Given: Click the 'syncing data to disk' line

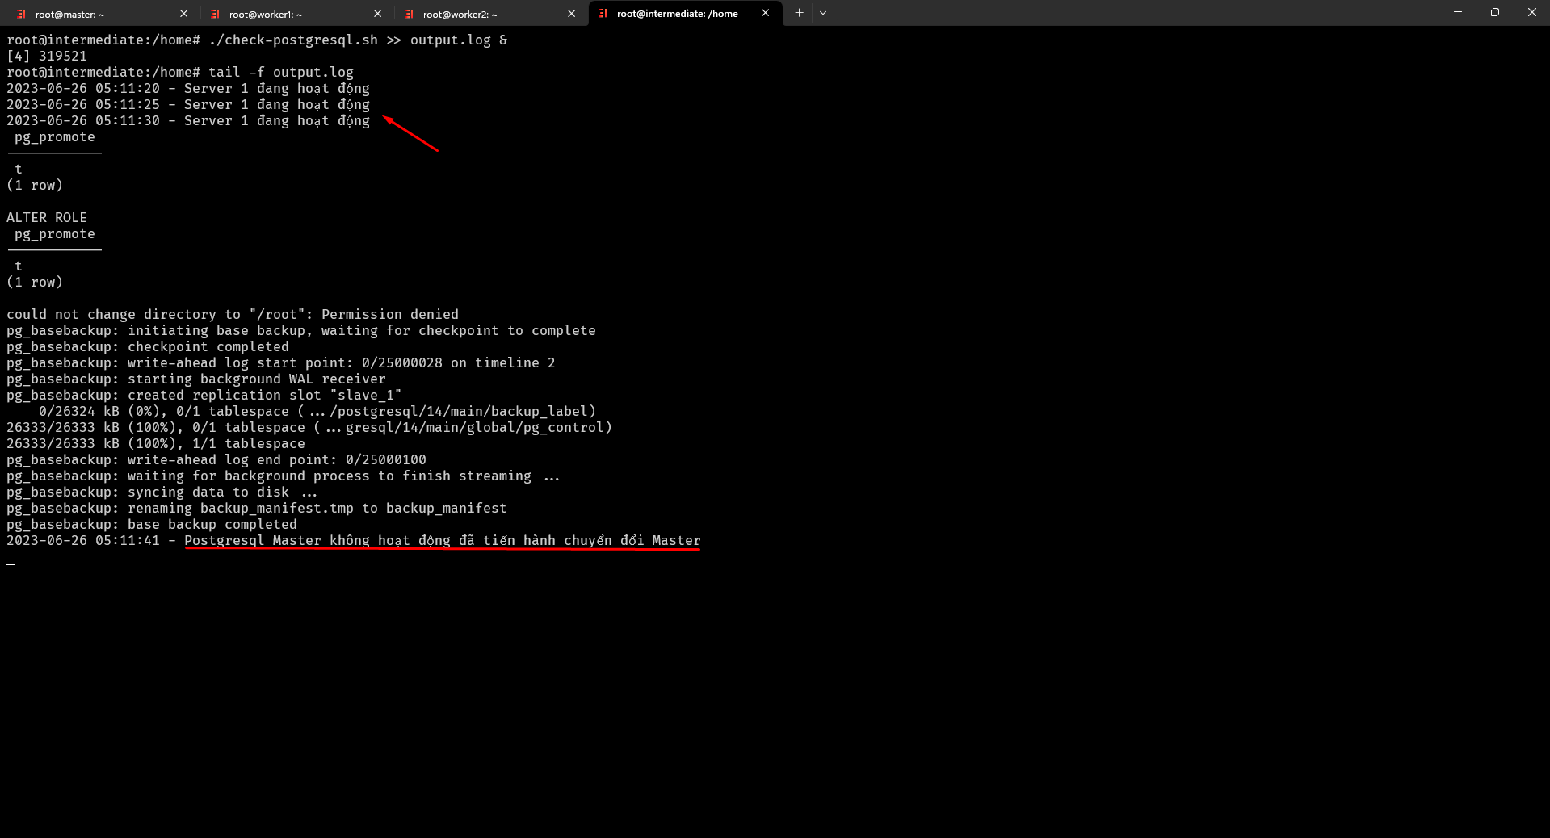Looking at the screenshot, I should tap(162, 492).
